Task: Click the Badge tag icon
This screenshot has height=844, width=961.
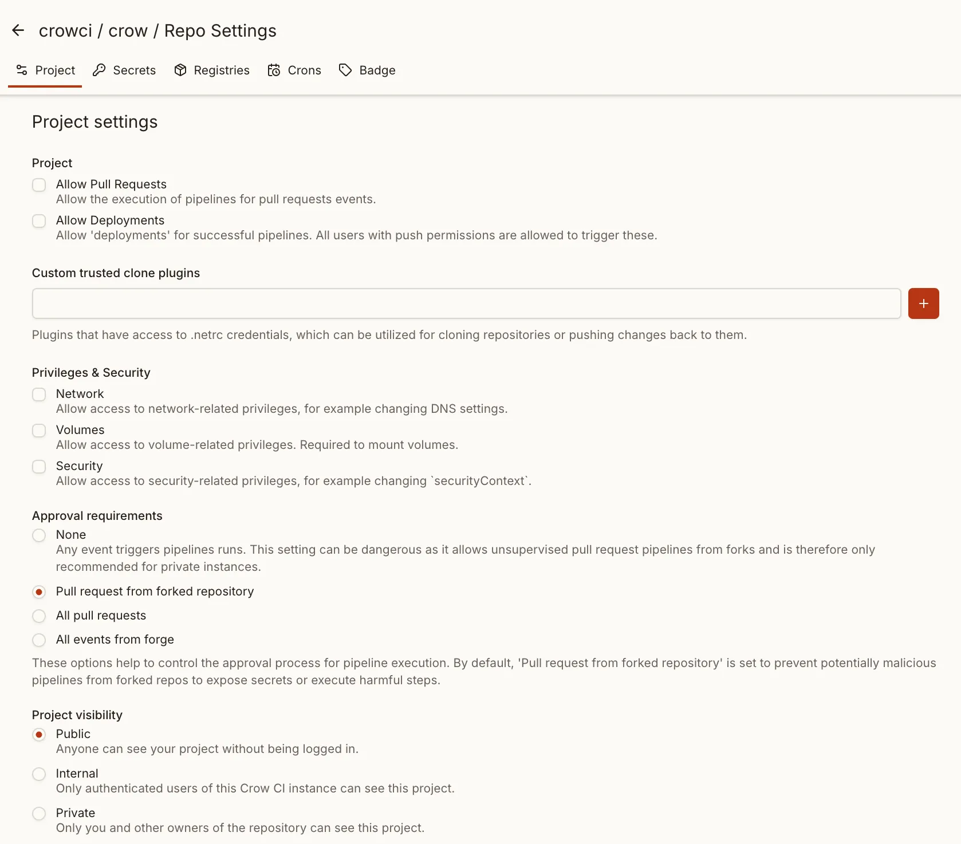Action: tap(345, 70)
